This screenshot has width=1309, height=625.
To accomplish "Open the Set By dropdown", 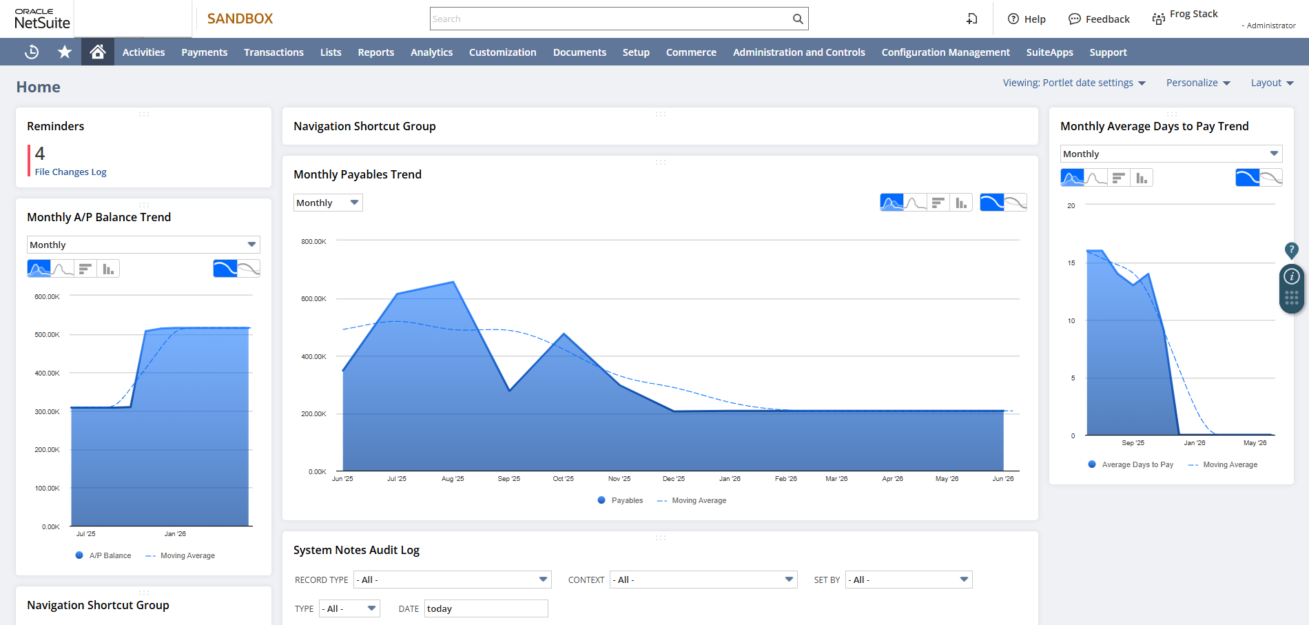I will (x=909, y=580).
